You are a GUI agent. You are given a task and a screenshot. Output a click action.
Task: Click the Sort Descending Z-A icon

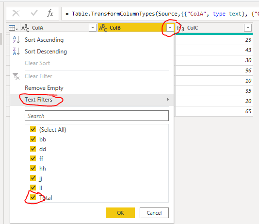16,52
